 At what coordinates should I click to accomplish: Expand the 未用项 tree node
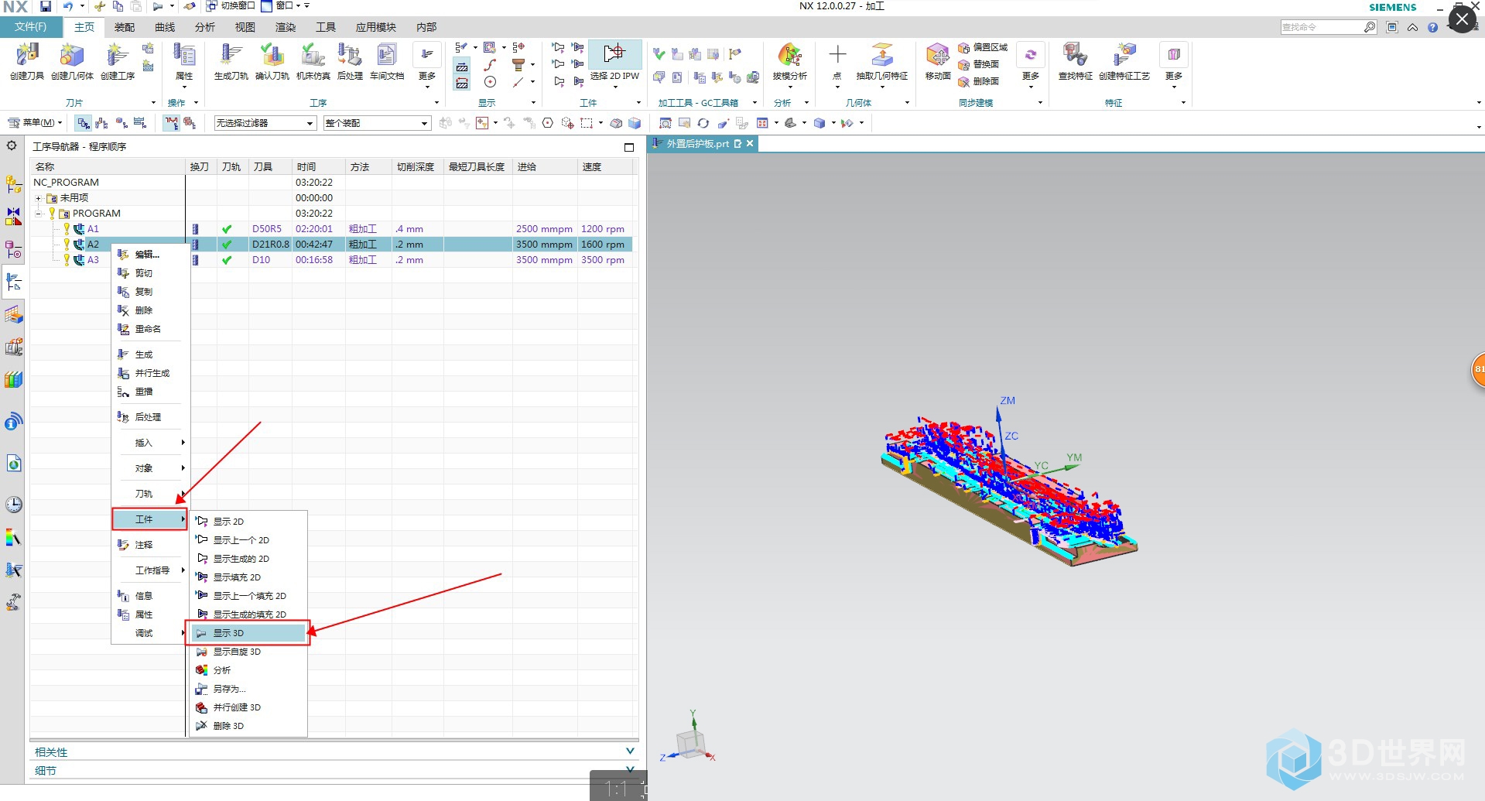pyautogui.click(x=38, y=198)
